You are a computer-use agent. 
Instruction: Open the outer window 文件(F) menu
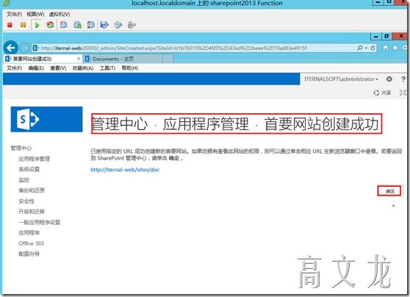(x=14, y=14)
